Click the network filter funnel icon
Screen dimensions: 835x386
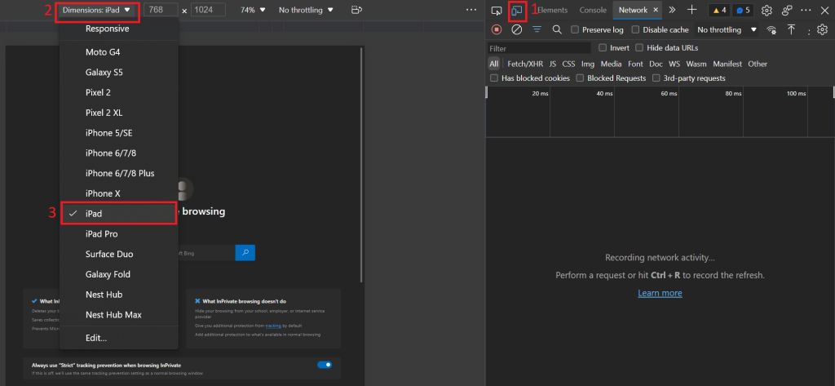tap(537, 30)
